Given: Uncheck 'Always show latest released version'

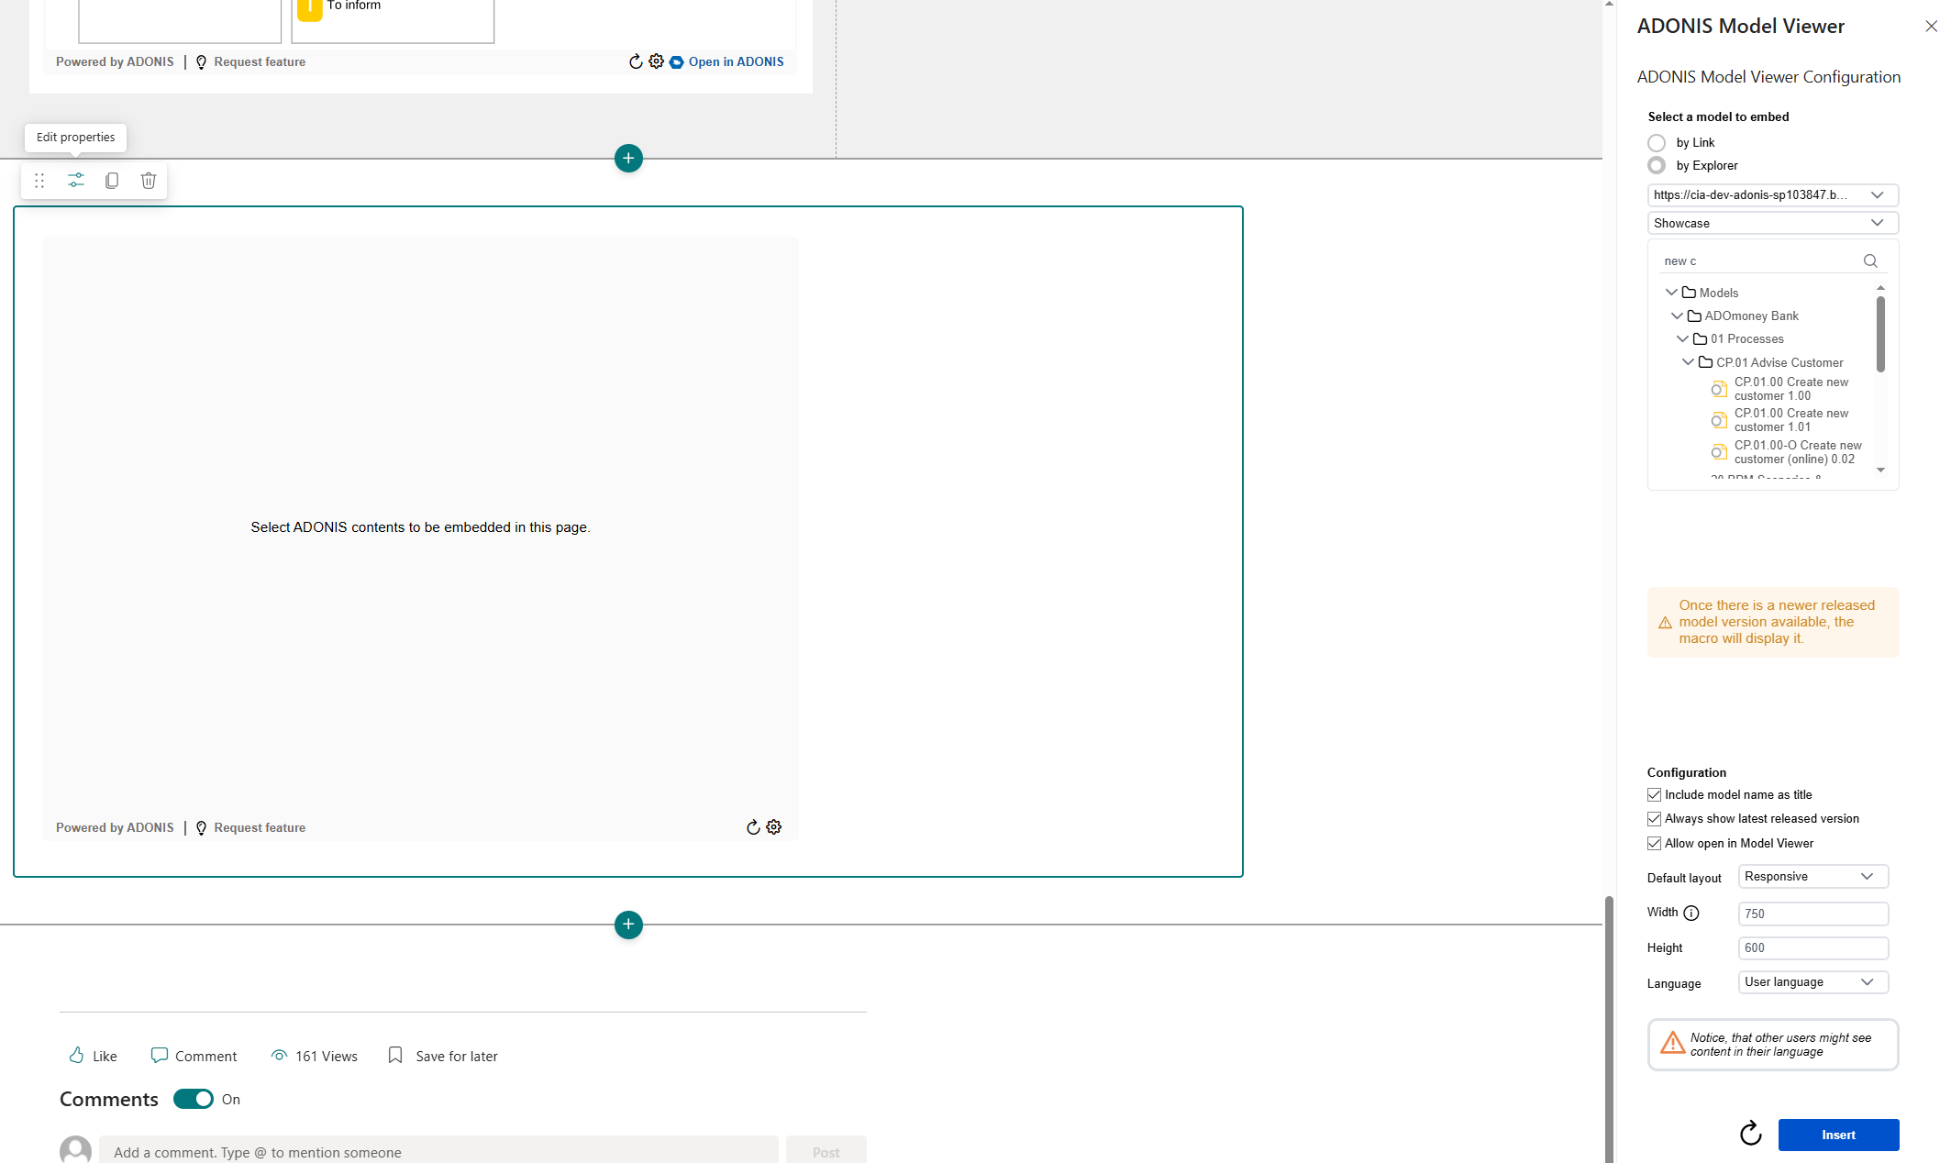Looking at the screenshot, I should tap(1654, 818).
